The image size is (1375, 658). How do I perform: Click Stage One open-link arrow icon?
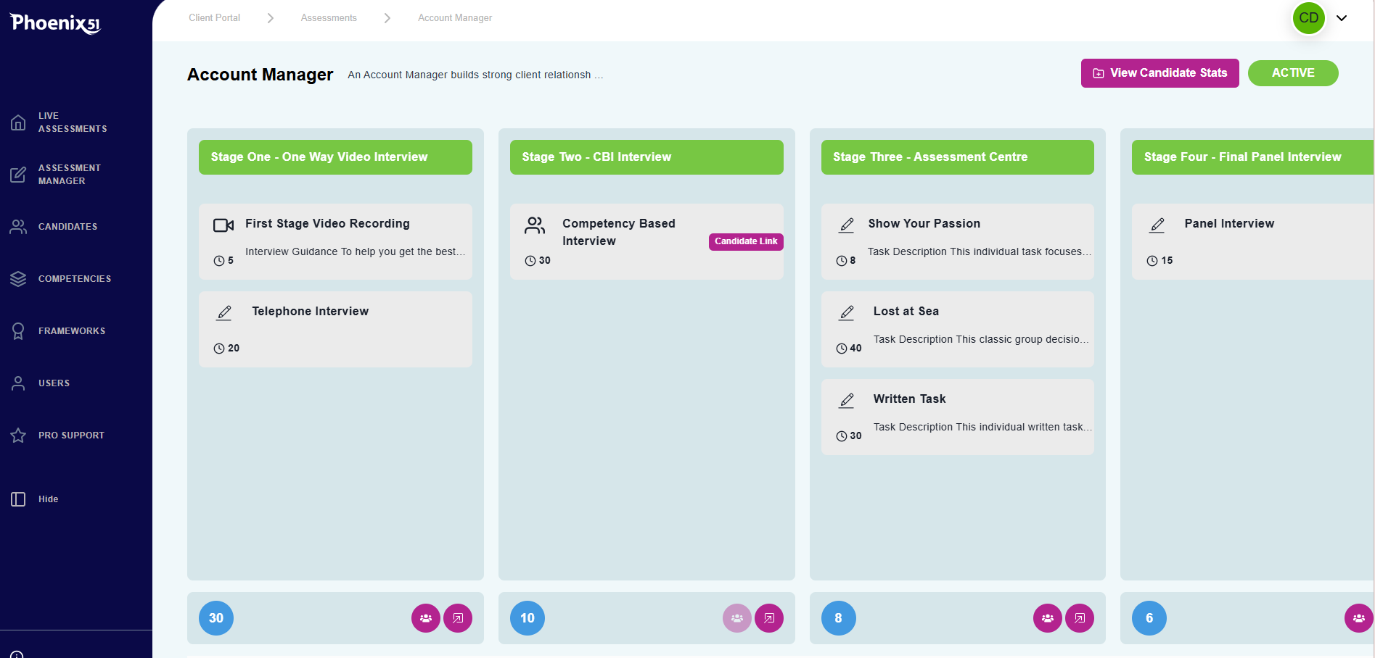(x=458, y=618)
